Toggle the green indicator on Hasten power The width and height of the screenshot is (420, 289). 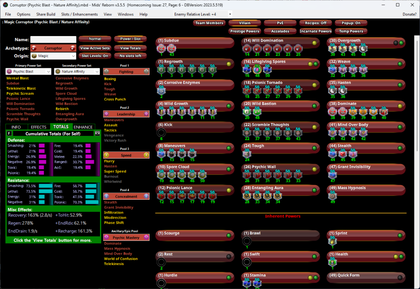tap(400, 85)
